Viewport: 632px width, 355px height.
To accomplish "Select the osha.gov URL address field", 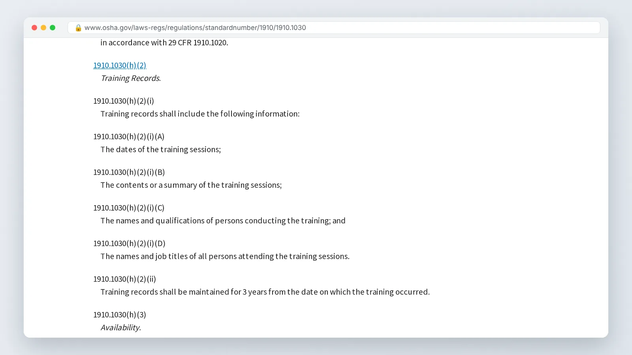I will [x=334, y=28].
